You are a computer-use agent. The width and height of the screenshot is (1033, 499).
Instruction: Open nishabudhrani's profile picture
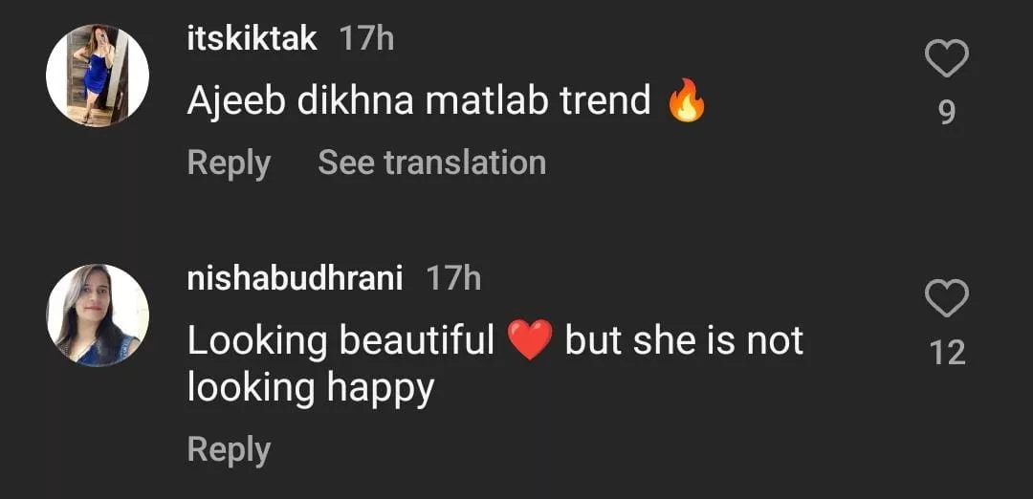pos(98,315)
